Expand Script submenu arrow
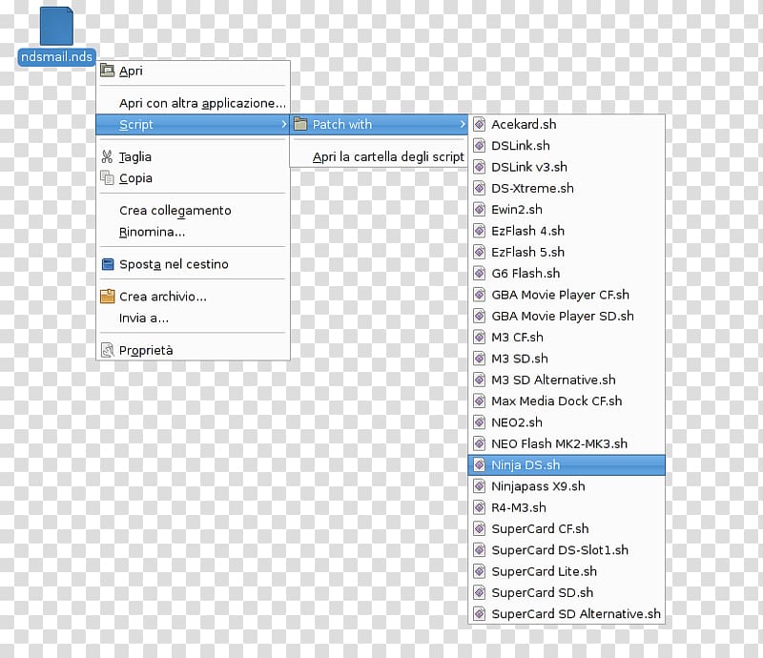763x658 pixels. pos(283,125)
